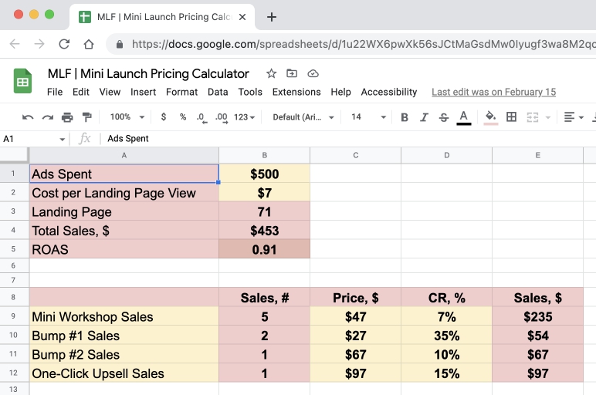Viewport: 596px width, 395px height.
Task: Expand the merge cells dropdown arrow
Action: 548,117
